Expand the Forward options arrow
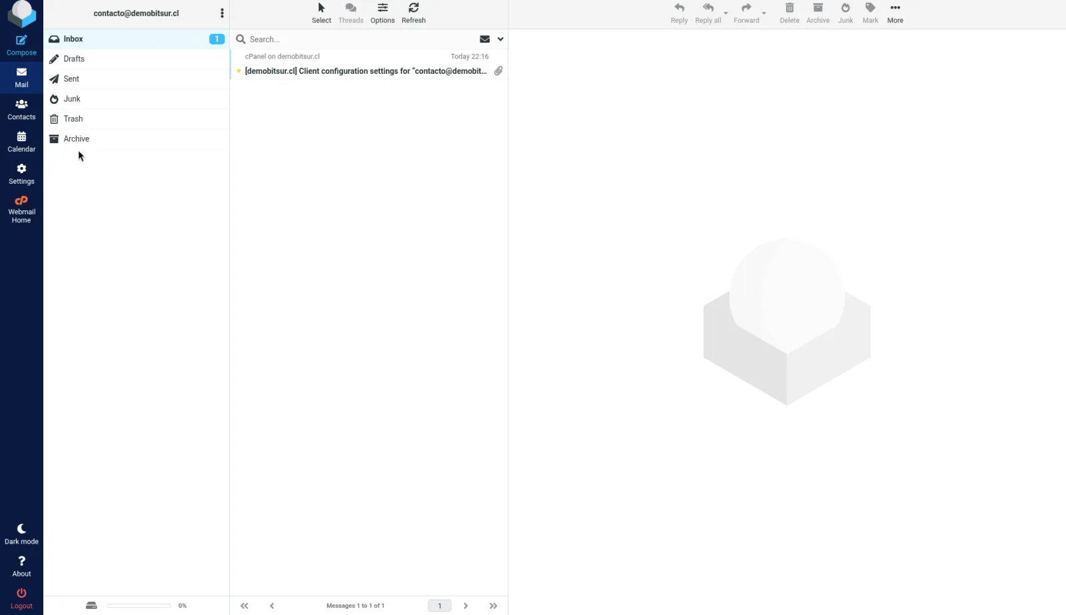The width and height of the screenshot is (1066, 615). click(x=764, y=13)
